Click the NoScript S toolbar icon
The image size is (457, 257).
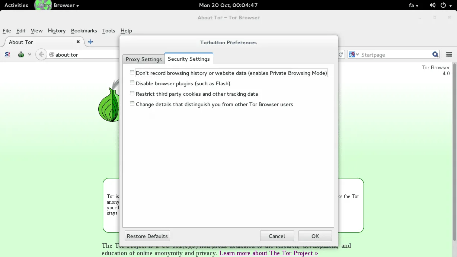(x=7, y=55)
